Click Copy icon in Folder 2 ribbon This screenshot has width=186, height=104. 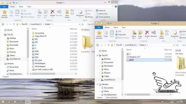[105, 34]
